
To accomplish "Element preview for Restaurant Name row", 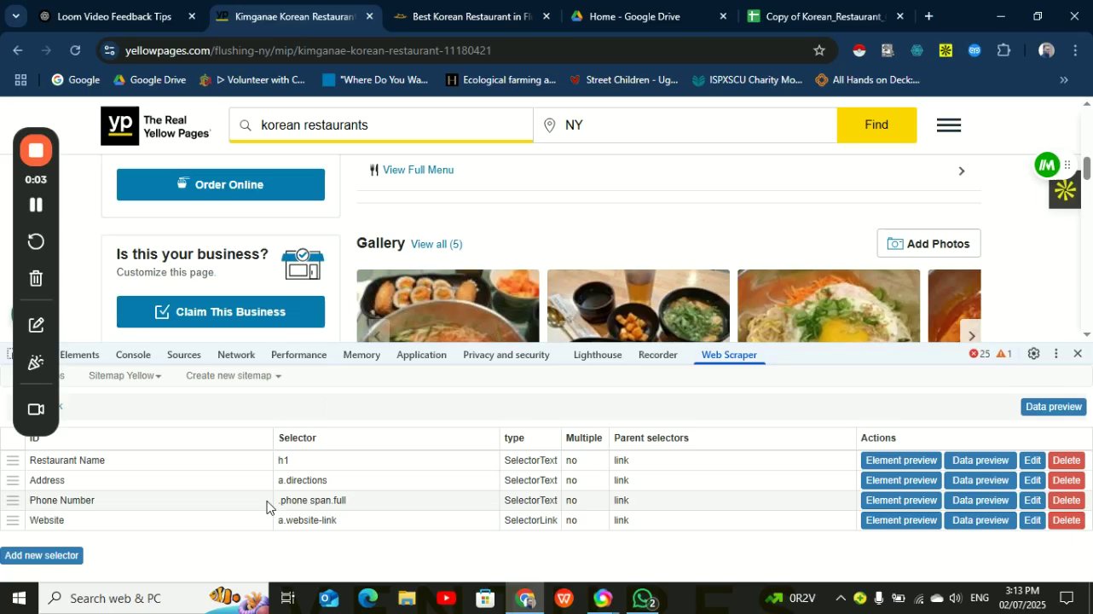I will (x=901, y=460).
